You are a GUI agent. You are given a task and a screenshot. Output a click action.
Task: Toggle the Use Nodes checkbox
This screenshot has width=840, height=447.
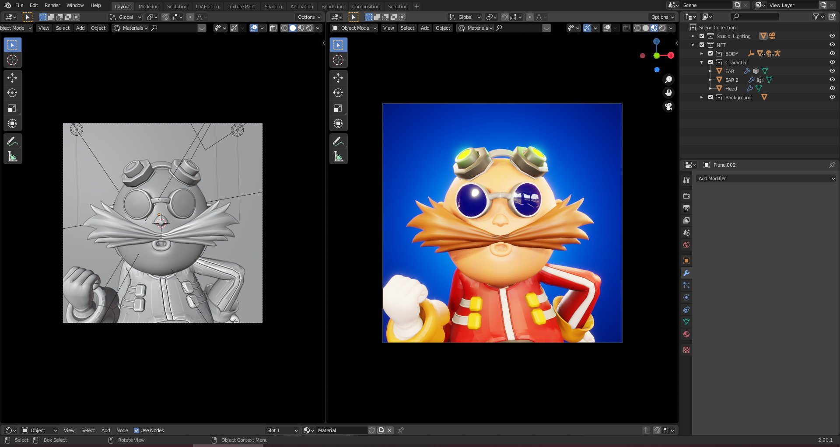click(136, 430)
